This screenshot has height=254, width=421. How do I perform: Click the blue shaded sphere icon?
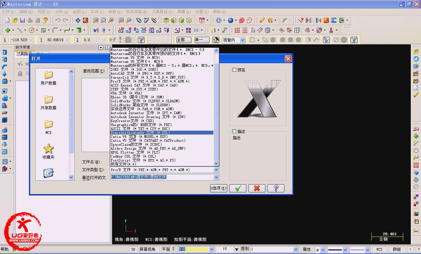(231, 20)
